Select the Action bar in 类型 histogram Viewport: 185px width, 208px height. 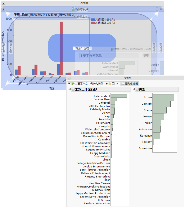pos(163,97)
